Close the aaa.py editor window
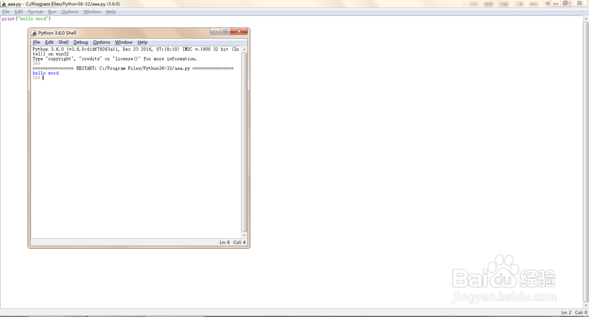 pos(579,4)
